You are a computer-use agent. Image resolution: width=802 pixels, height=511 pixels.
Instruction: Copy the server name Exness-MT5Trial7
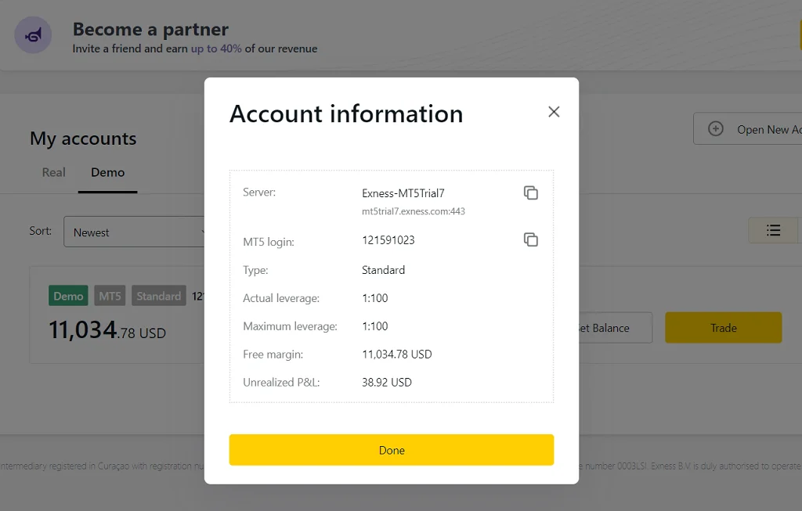click(x=531, y=192)
